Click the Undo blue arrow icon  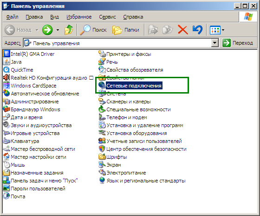click(197, 30)
